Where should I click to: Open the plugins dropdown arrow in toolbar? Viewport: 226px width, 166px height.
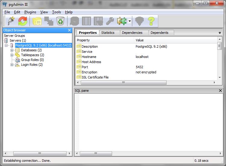pyautogui.click(x=130, y=21)
